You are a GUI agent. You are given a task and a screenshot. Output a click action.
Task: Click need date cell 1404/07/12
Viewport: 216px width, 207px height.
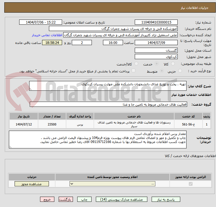tap(24, 124)
